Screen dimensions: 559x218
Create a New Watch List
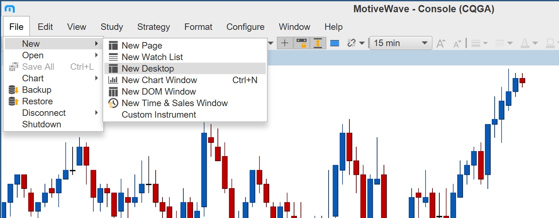pyautogui.click(x=185, y=57)
